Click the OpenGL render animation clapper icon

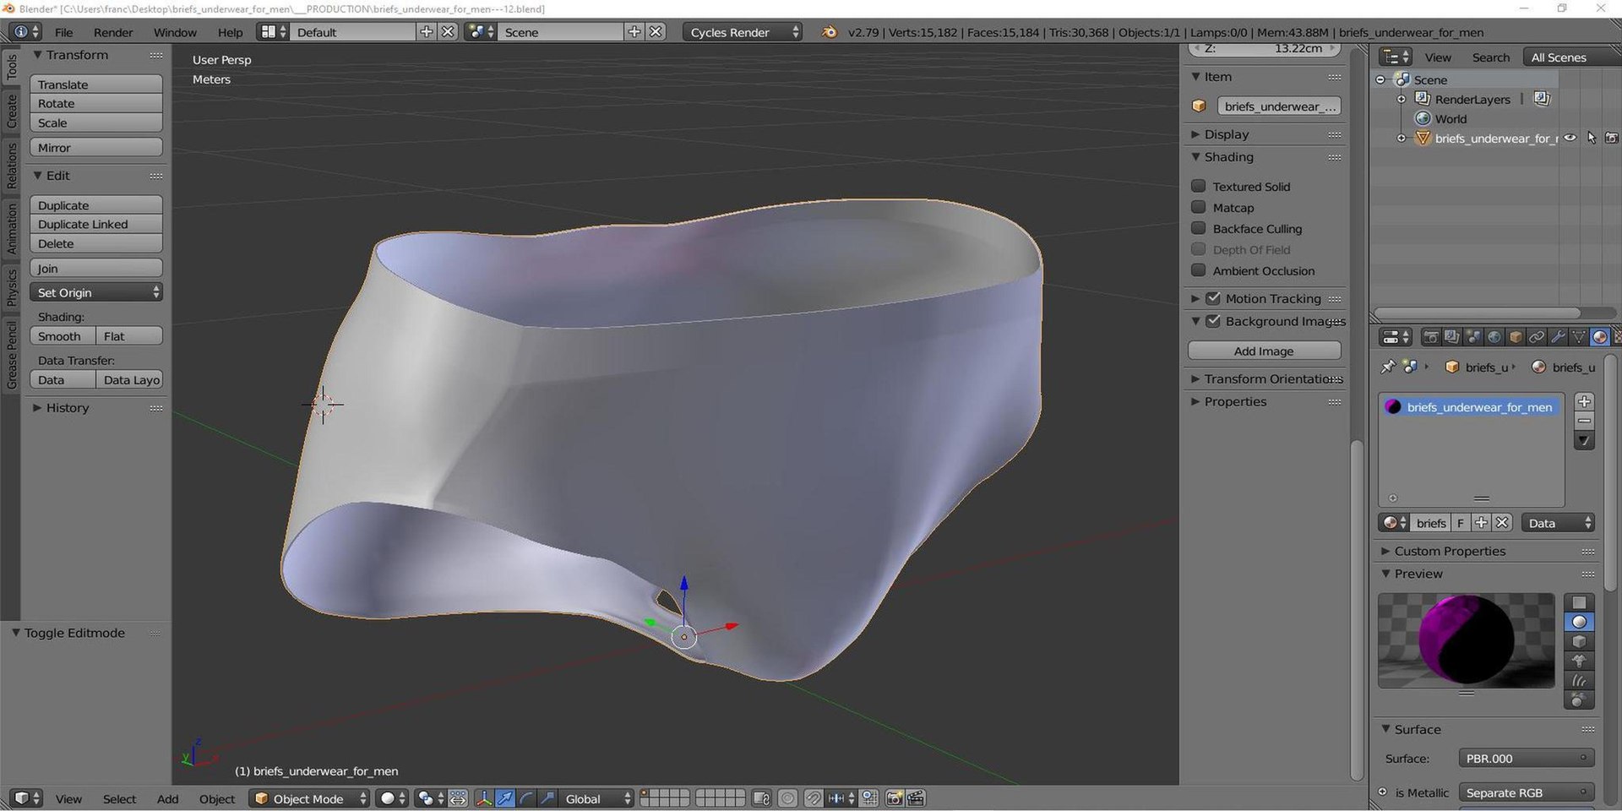[x=916, y=798]
